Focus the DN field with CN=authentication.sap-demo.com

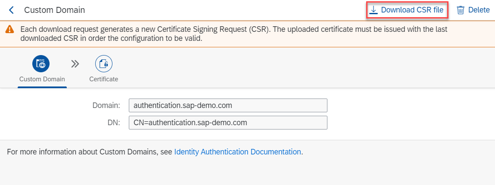[228, 123]
